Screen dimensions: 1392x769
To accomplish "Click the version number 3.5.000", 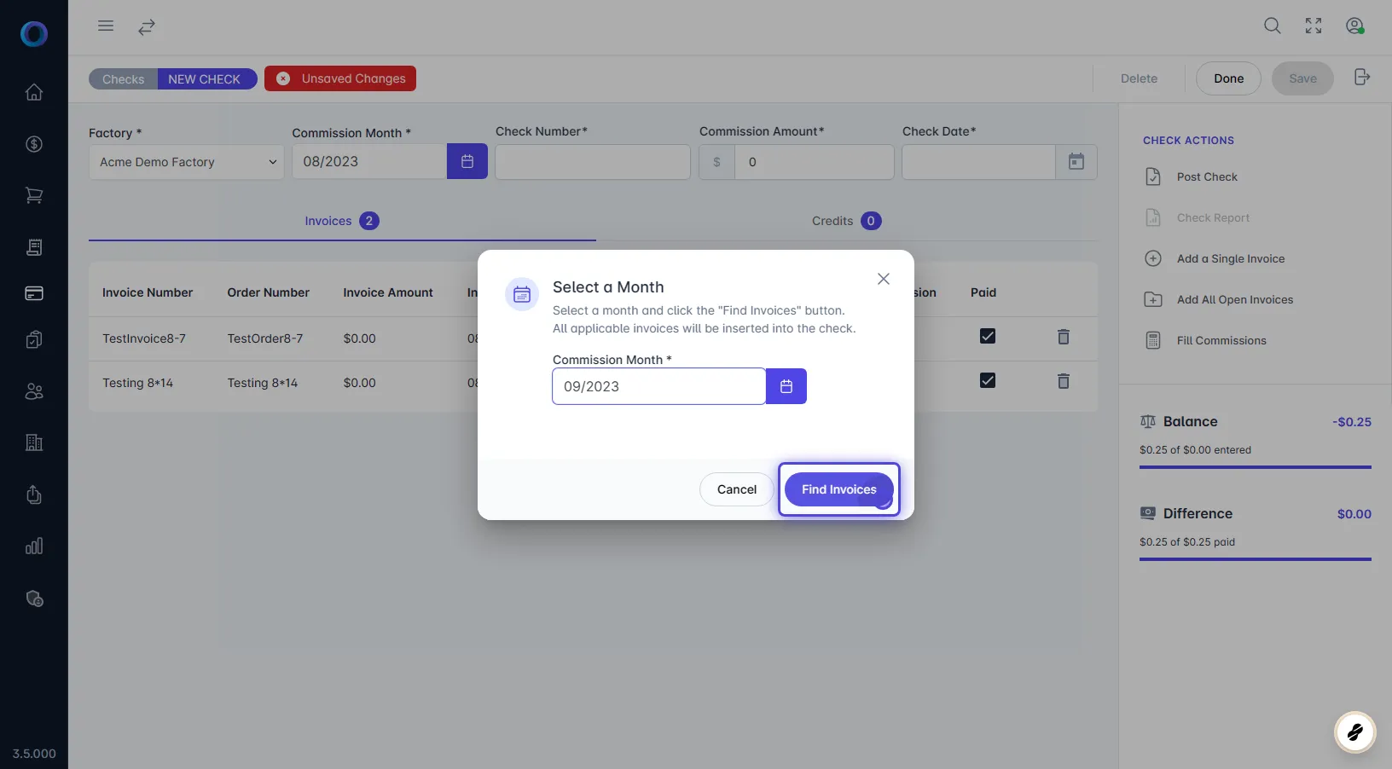I will click(34, 754).
